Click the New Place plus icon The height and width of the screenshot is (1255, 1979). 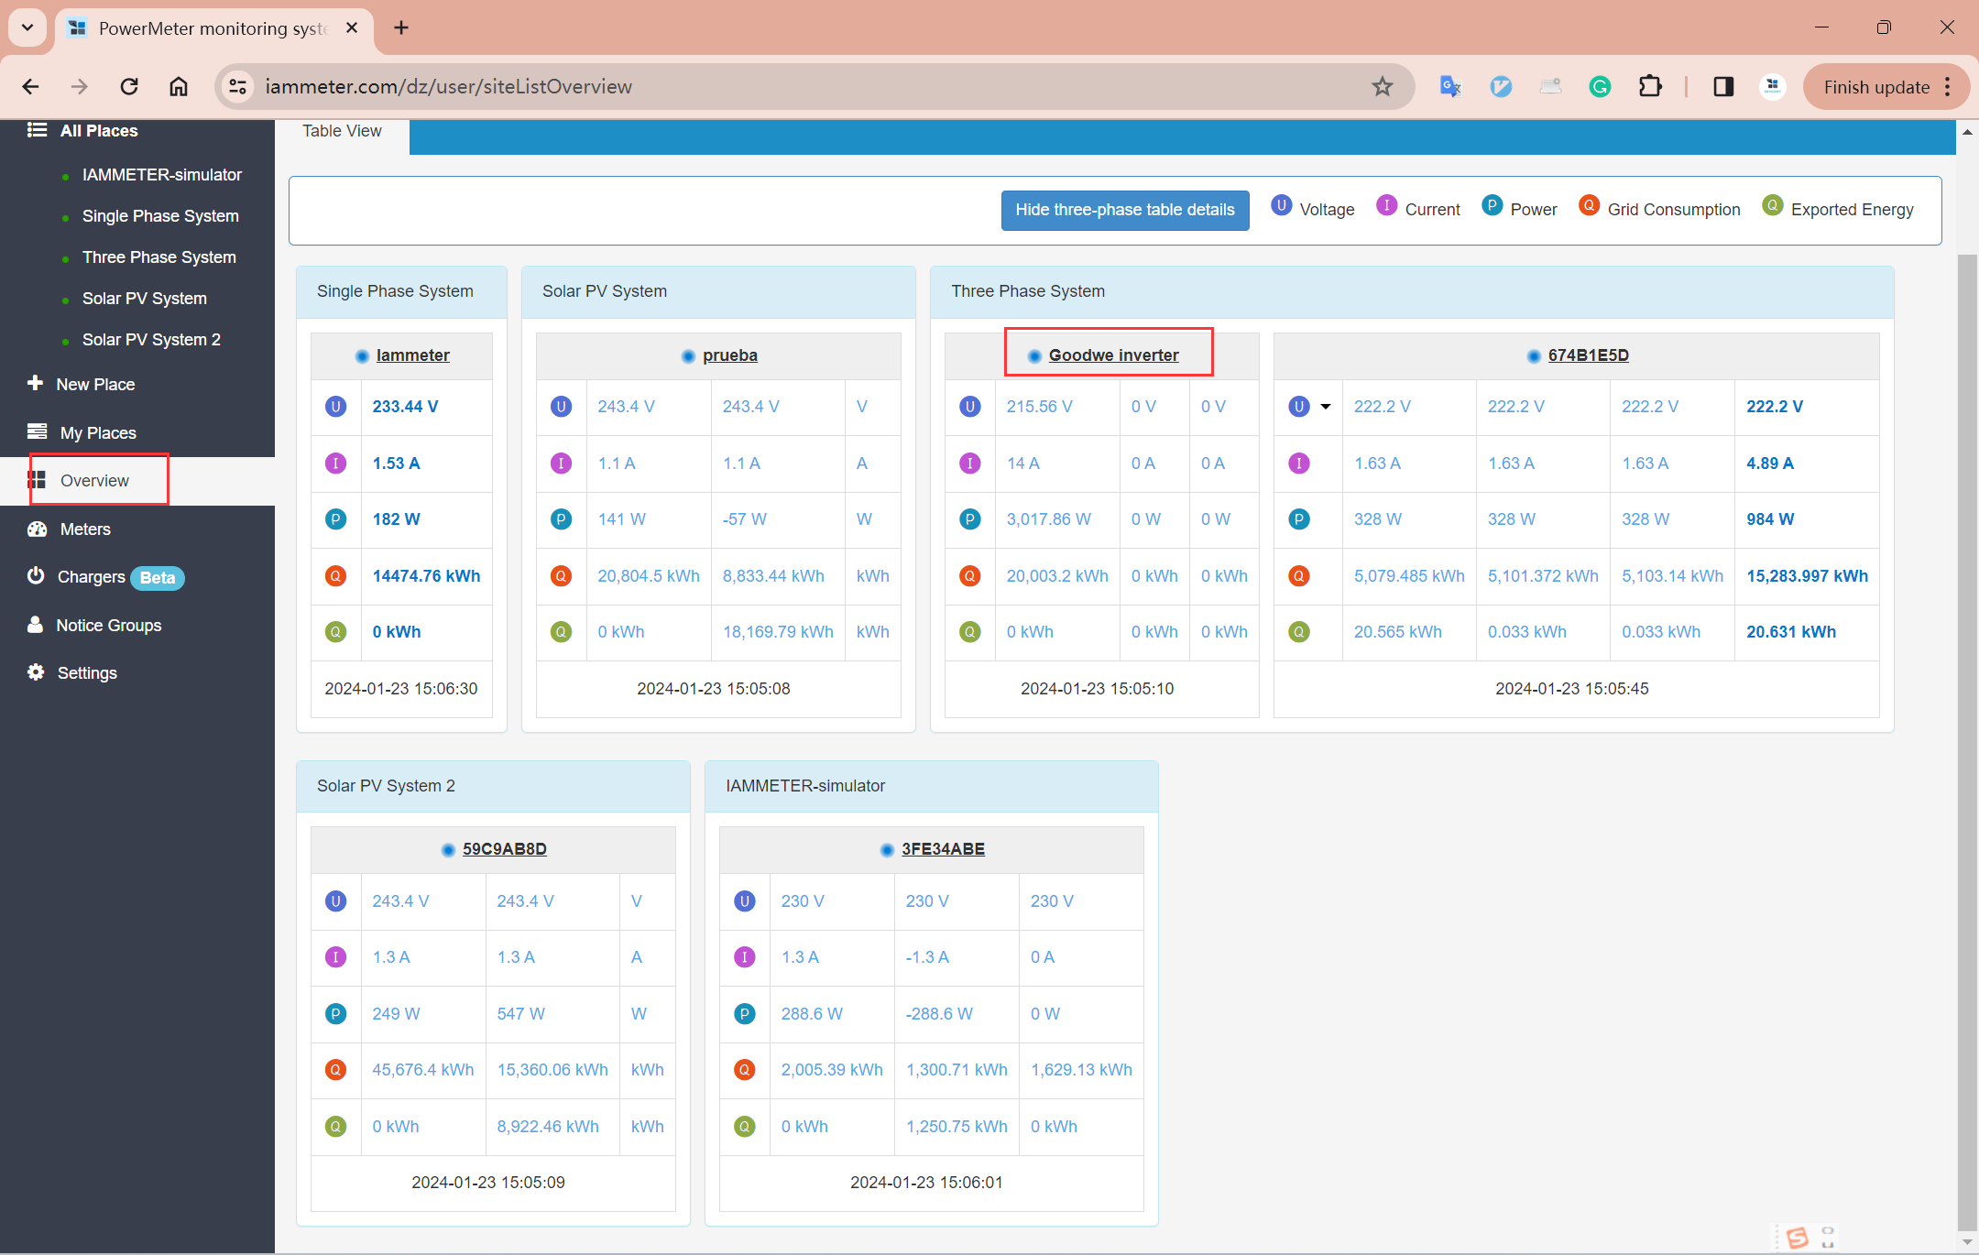pyautogui.click(x=36, y=383)
